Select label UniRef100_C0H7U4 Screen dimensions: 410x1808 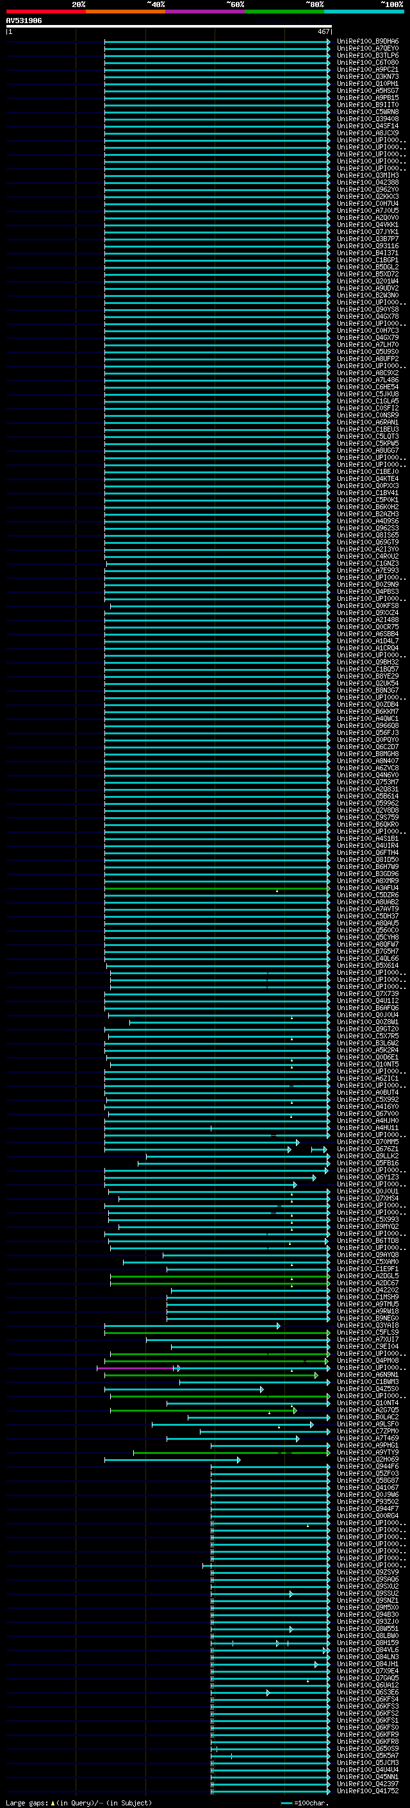coord(367,203)
